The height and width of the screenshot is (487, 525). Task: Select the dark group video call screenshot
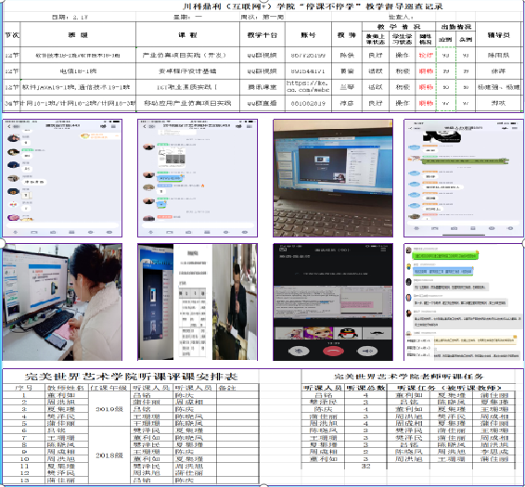click(x=333, y=302)
